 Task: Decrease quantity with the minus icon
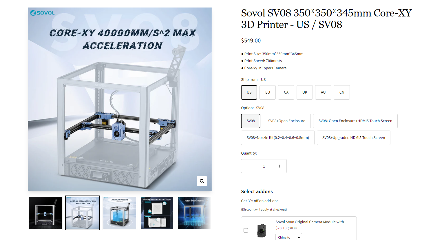[248, 166]
